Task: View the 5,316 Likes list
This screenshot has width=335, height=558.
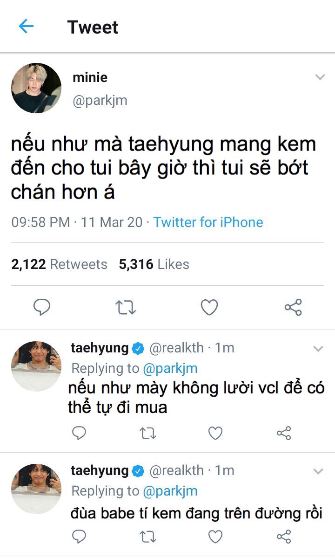Action: coord(154,264)
